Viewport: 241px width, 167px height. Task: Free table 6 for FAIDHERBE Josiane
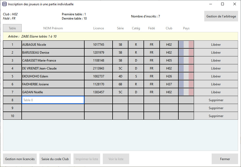point(216,84)
